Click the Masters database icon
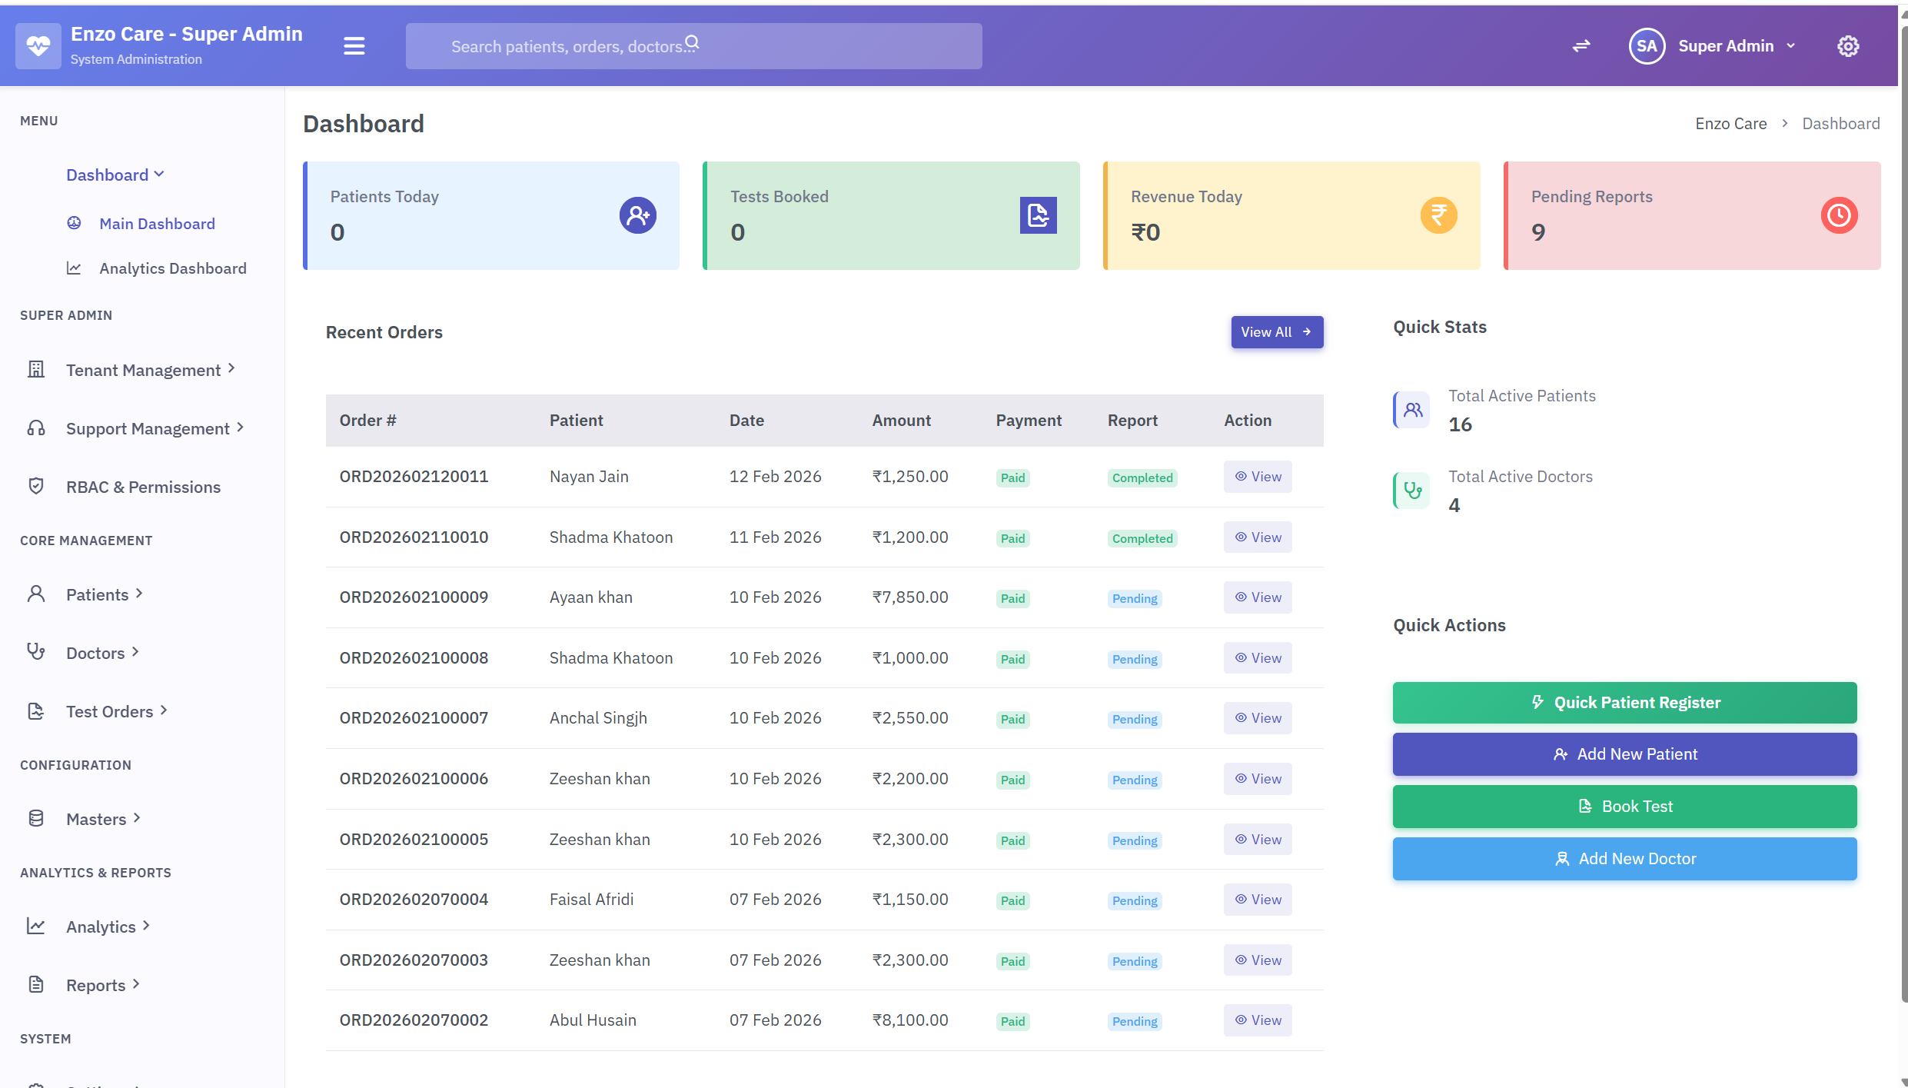The width and height of the screenshot is (1908, 1088). coord(36,818)
